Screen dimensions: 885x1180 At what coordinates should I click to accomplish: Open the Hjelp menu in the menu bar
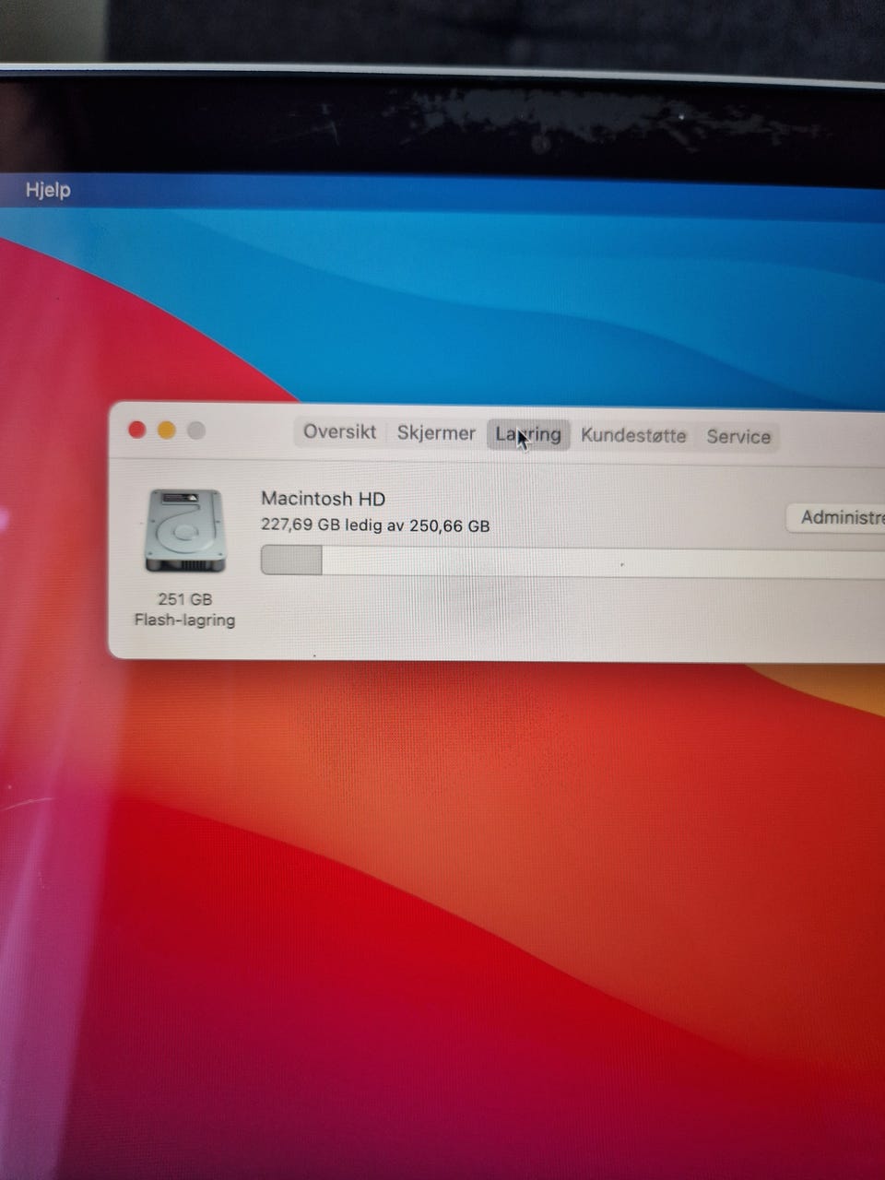(x=48, y=191)
